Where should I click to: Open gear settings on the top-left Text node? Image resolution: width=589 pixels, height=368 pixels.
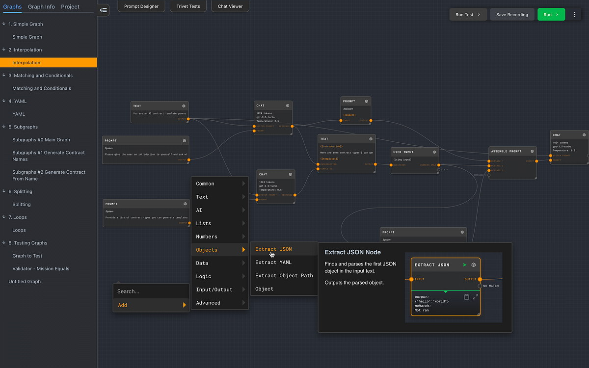tap(184, 105)
